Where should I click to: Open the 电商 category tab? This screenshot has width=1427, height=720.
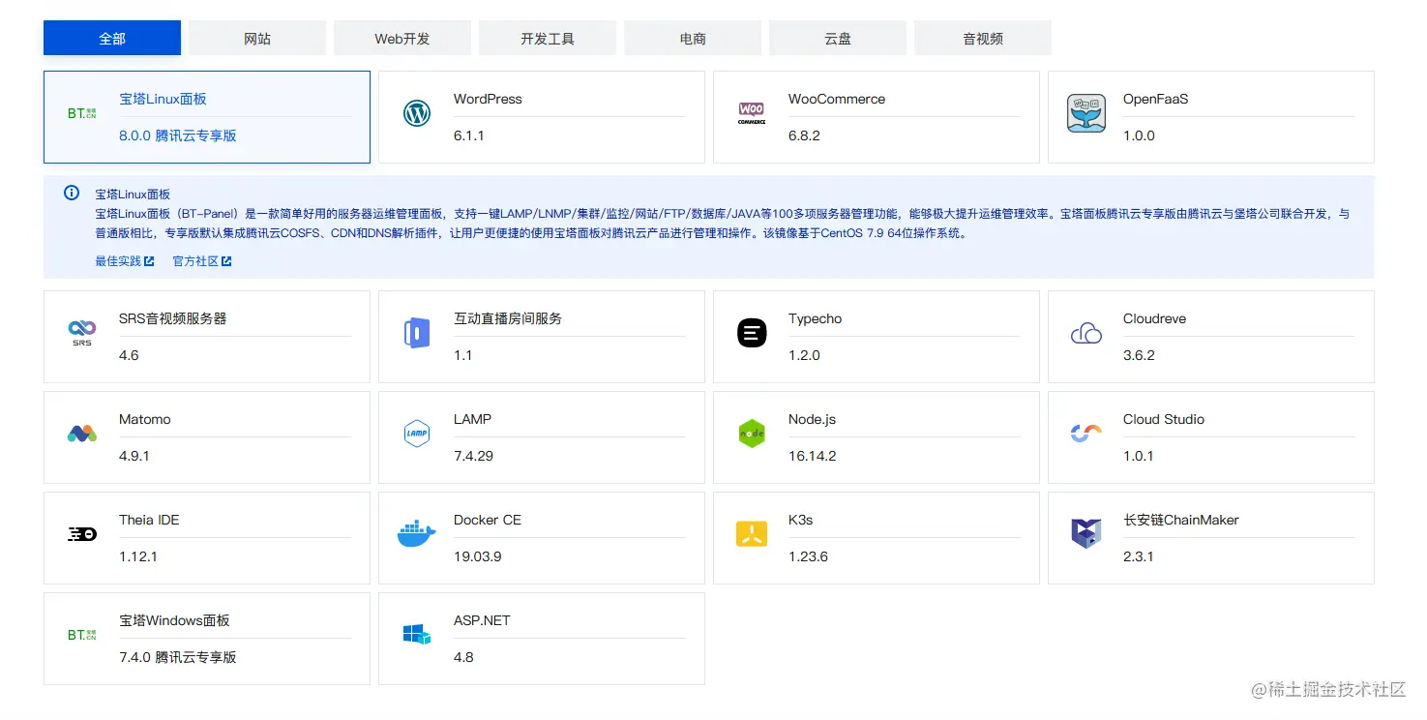click(x=693, y=38)
